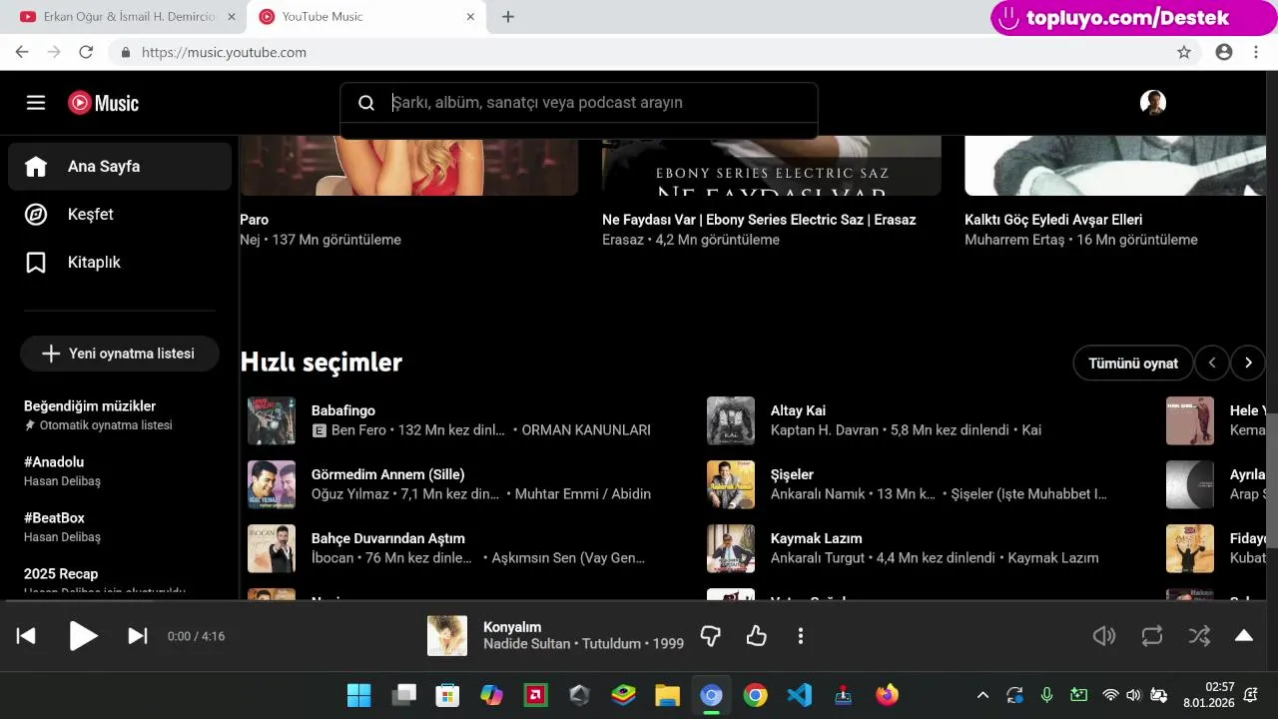This screenshot has width=1278, height=719.
Task: Dislike the current song
Action: click(x=711, y=636)
